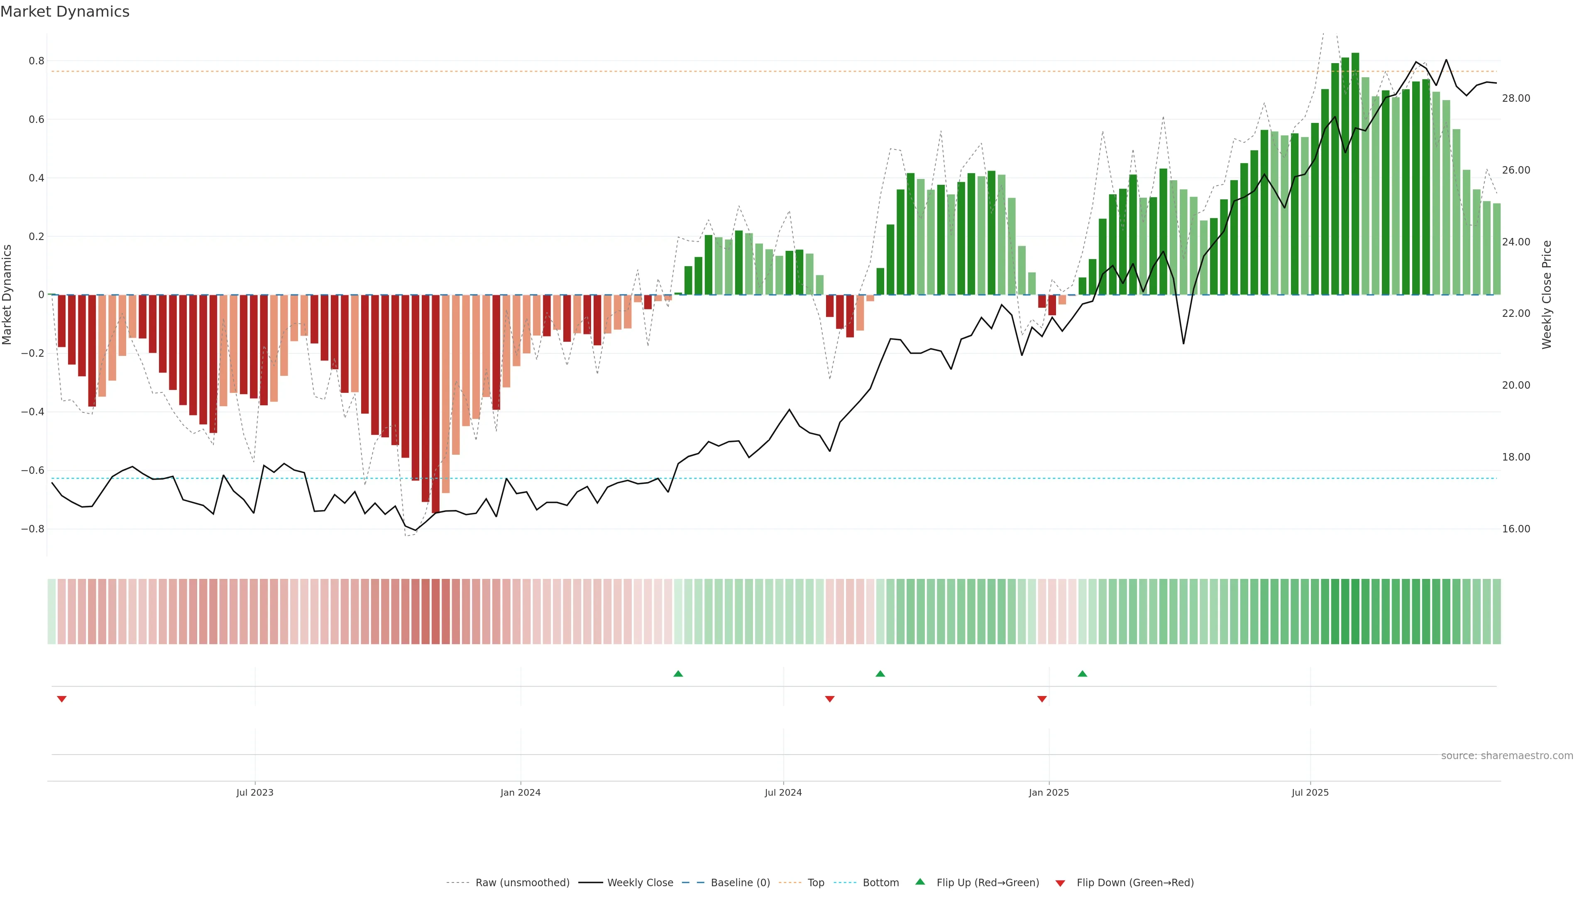Click the earliest green flip-up marker before Jul 2024

[x=678, y=674]
